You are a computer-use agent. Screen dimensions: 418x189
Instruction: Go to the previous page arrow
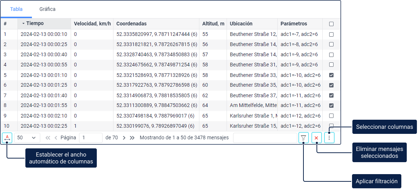56,138
